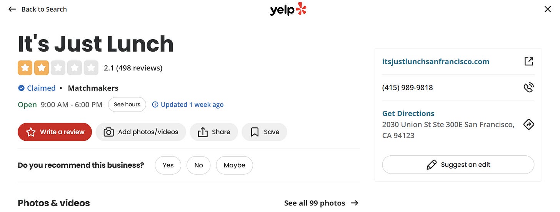Click the external link icon beside website

(x=529, y=61)
